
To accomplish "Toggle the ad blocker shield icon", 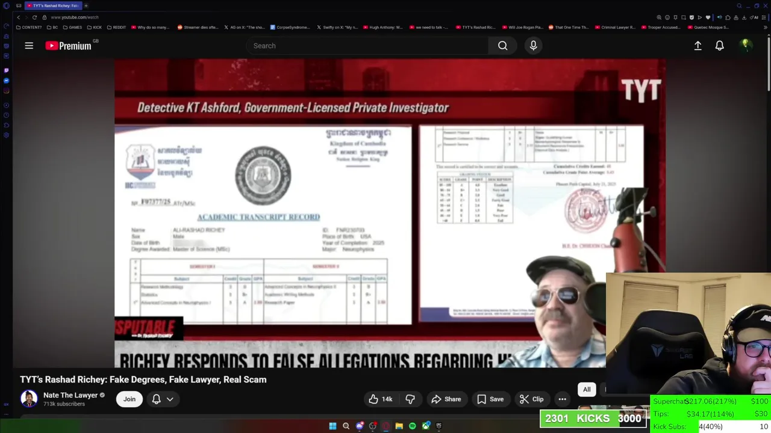I will click(691, 17).
